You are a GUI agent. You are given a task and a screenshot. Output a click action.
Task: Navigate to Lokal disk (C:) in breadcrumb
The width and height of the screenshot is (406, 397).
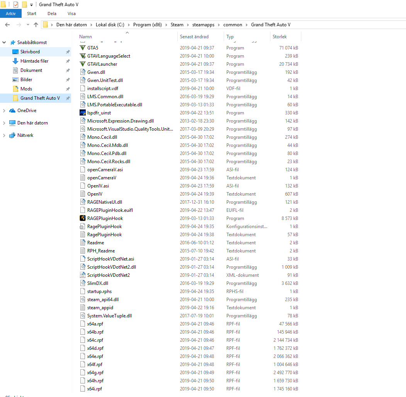pyautogui.click(x=110, y=25)
